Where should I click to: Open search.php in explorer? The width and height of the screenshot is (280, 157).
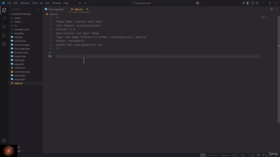coord(20,75)
